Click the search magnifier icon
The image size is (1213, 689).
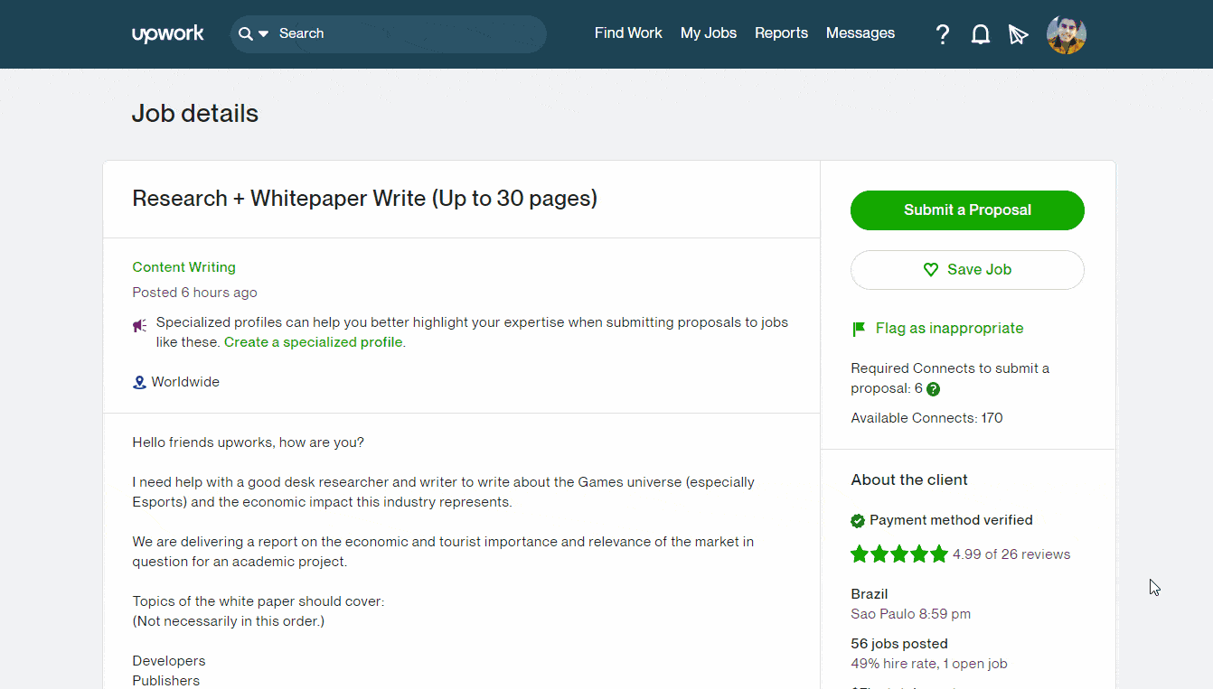point(245,33)
